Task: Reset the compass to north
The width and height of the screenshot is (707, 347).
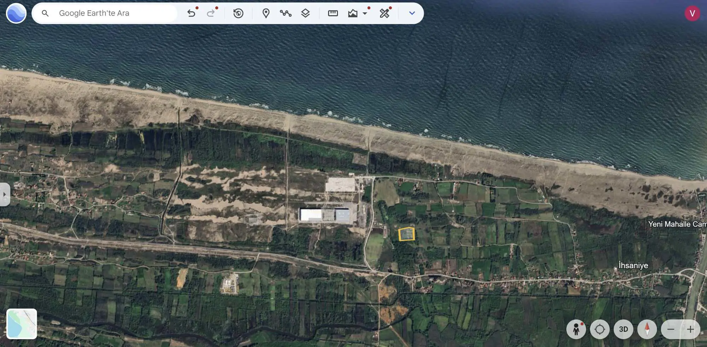Action: (x=647, y=329)
